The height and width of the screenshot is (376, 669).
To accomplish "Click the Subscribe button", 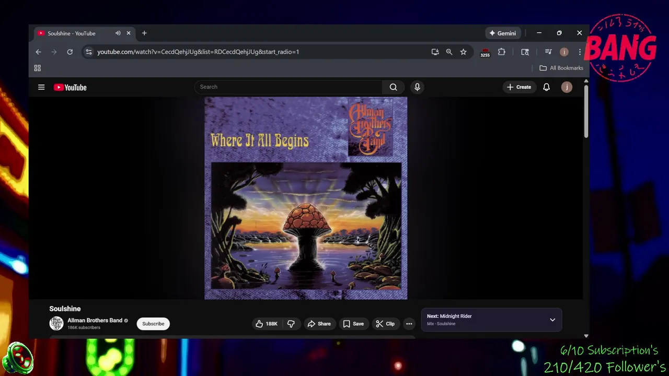I will [x=153, y=324].
